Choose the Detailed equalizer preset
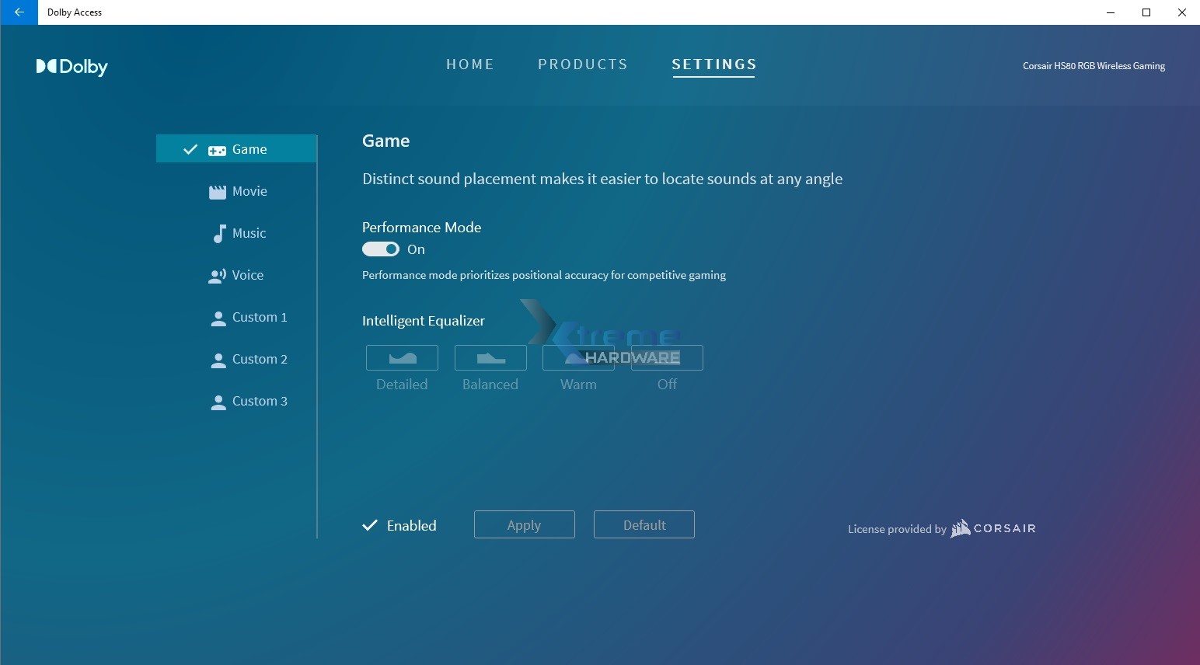 coord(402,358)
